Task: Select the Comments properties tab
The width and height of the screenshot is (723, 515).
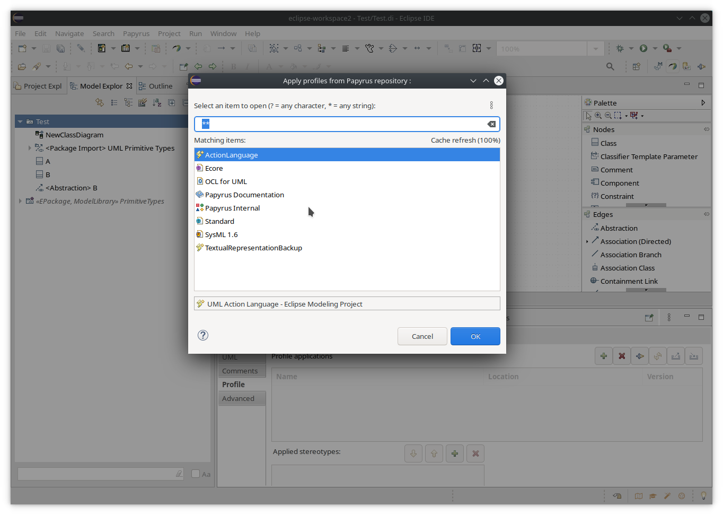Action: (x=242, y=371)
